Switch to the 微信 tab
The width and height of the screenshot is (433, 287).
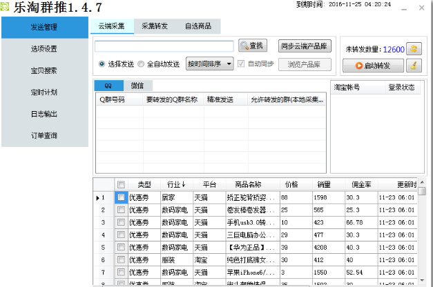click(137, 86)
